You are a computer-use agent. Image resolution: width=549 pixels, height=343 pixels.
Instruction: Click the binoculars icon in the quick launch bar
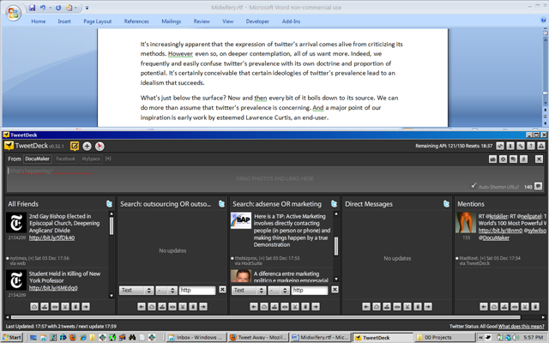(132, 337)
